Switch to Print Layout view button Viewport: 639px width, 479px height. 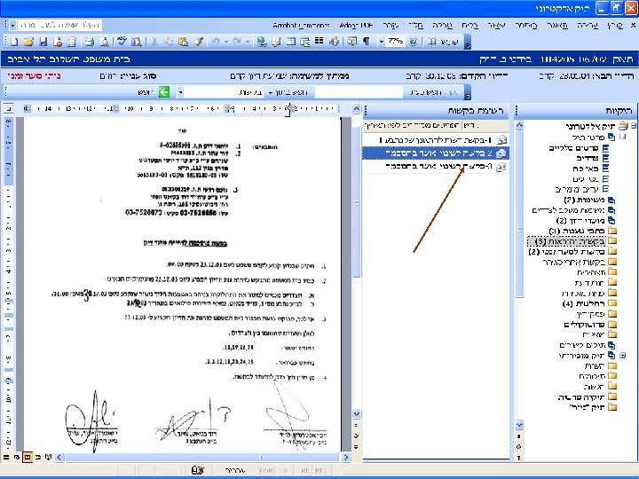pos(28,458)
